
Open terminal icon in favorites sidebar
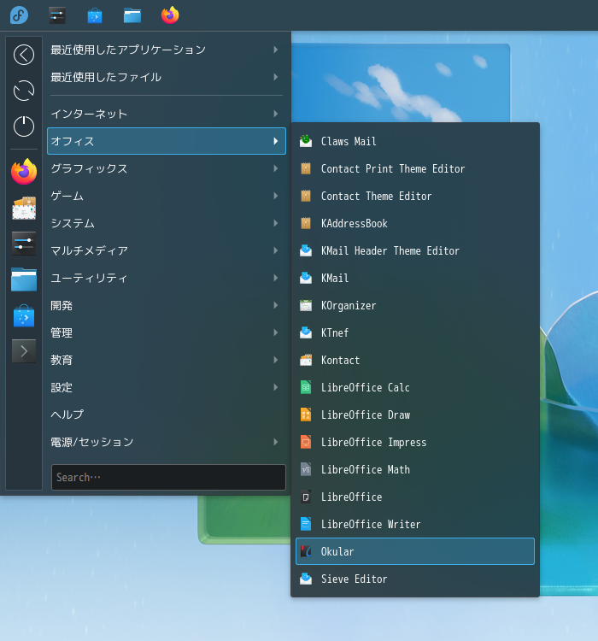[24, 351]
